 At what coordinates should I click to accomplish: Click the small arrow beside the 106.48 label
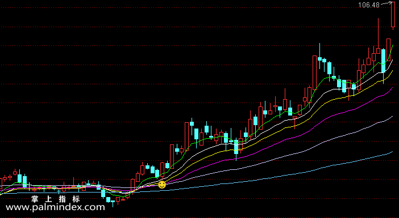pos(386,3)
